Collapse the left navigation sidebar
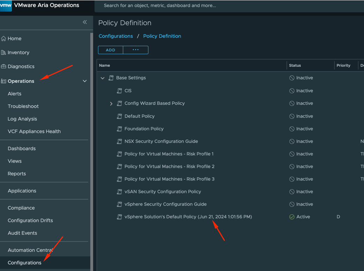 pos(85,22)
